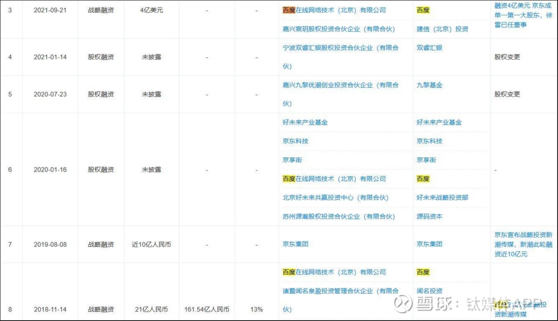Open the 源码资本 institution link
The width and height of the screenshot is (558, 321).
click(429, 216)
